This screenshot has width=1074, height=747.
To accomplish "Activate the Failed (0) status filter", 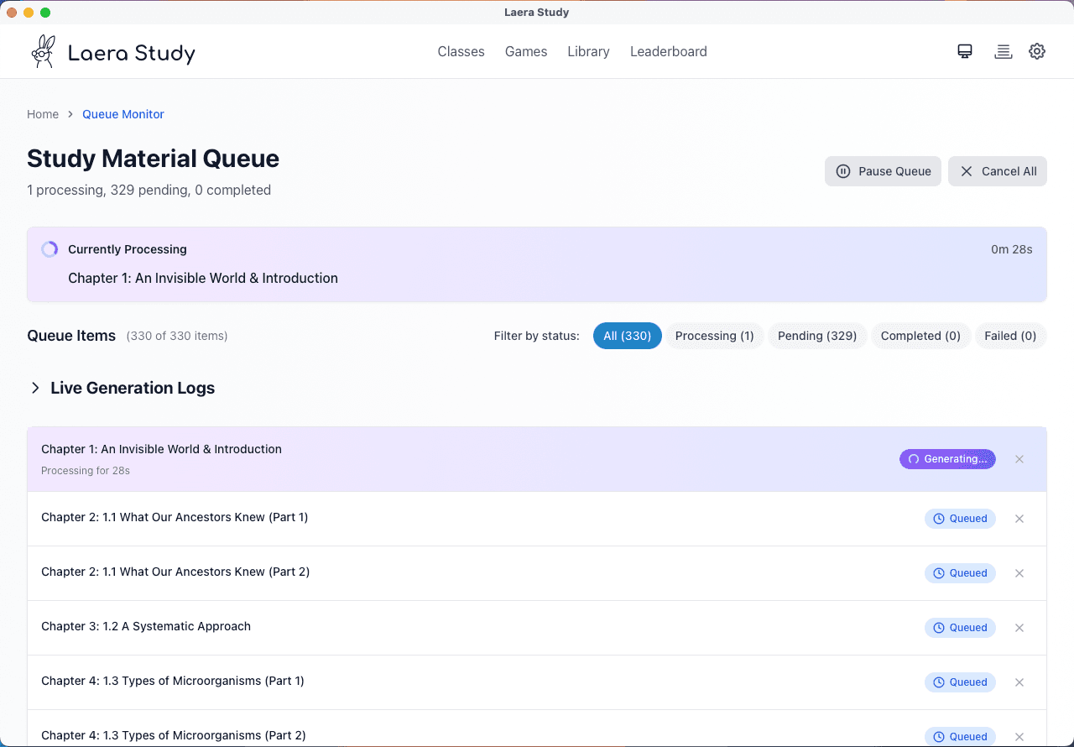I will pos(1010,336).
